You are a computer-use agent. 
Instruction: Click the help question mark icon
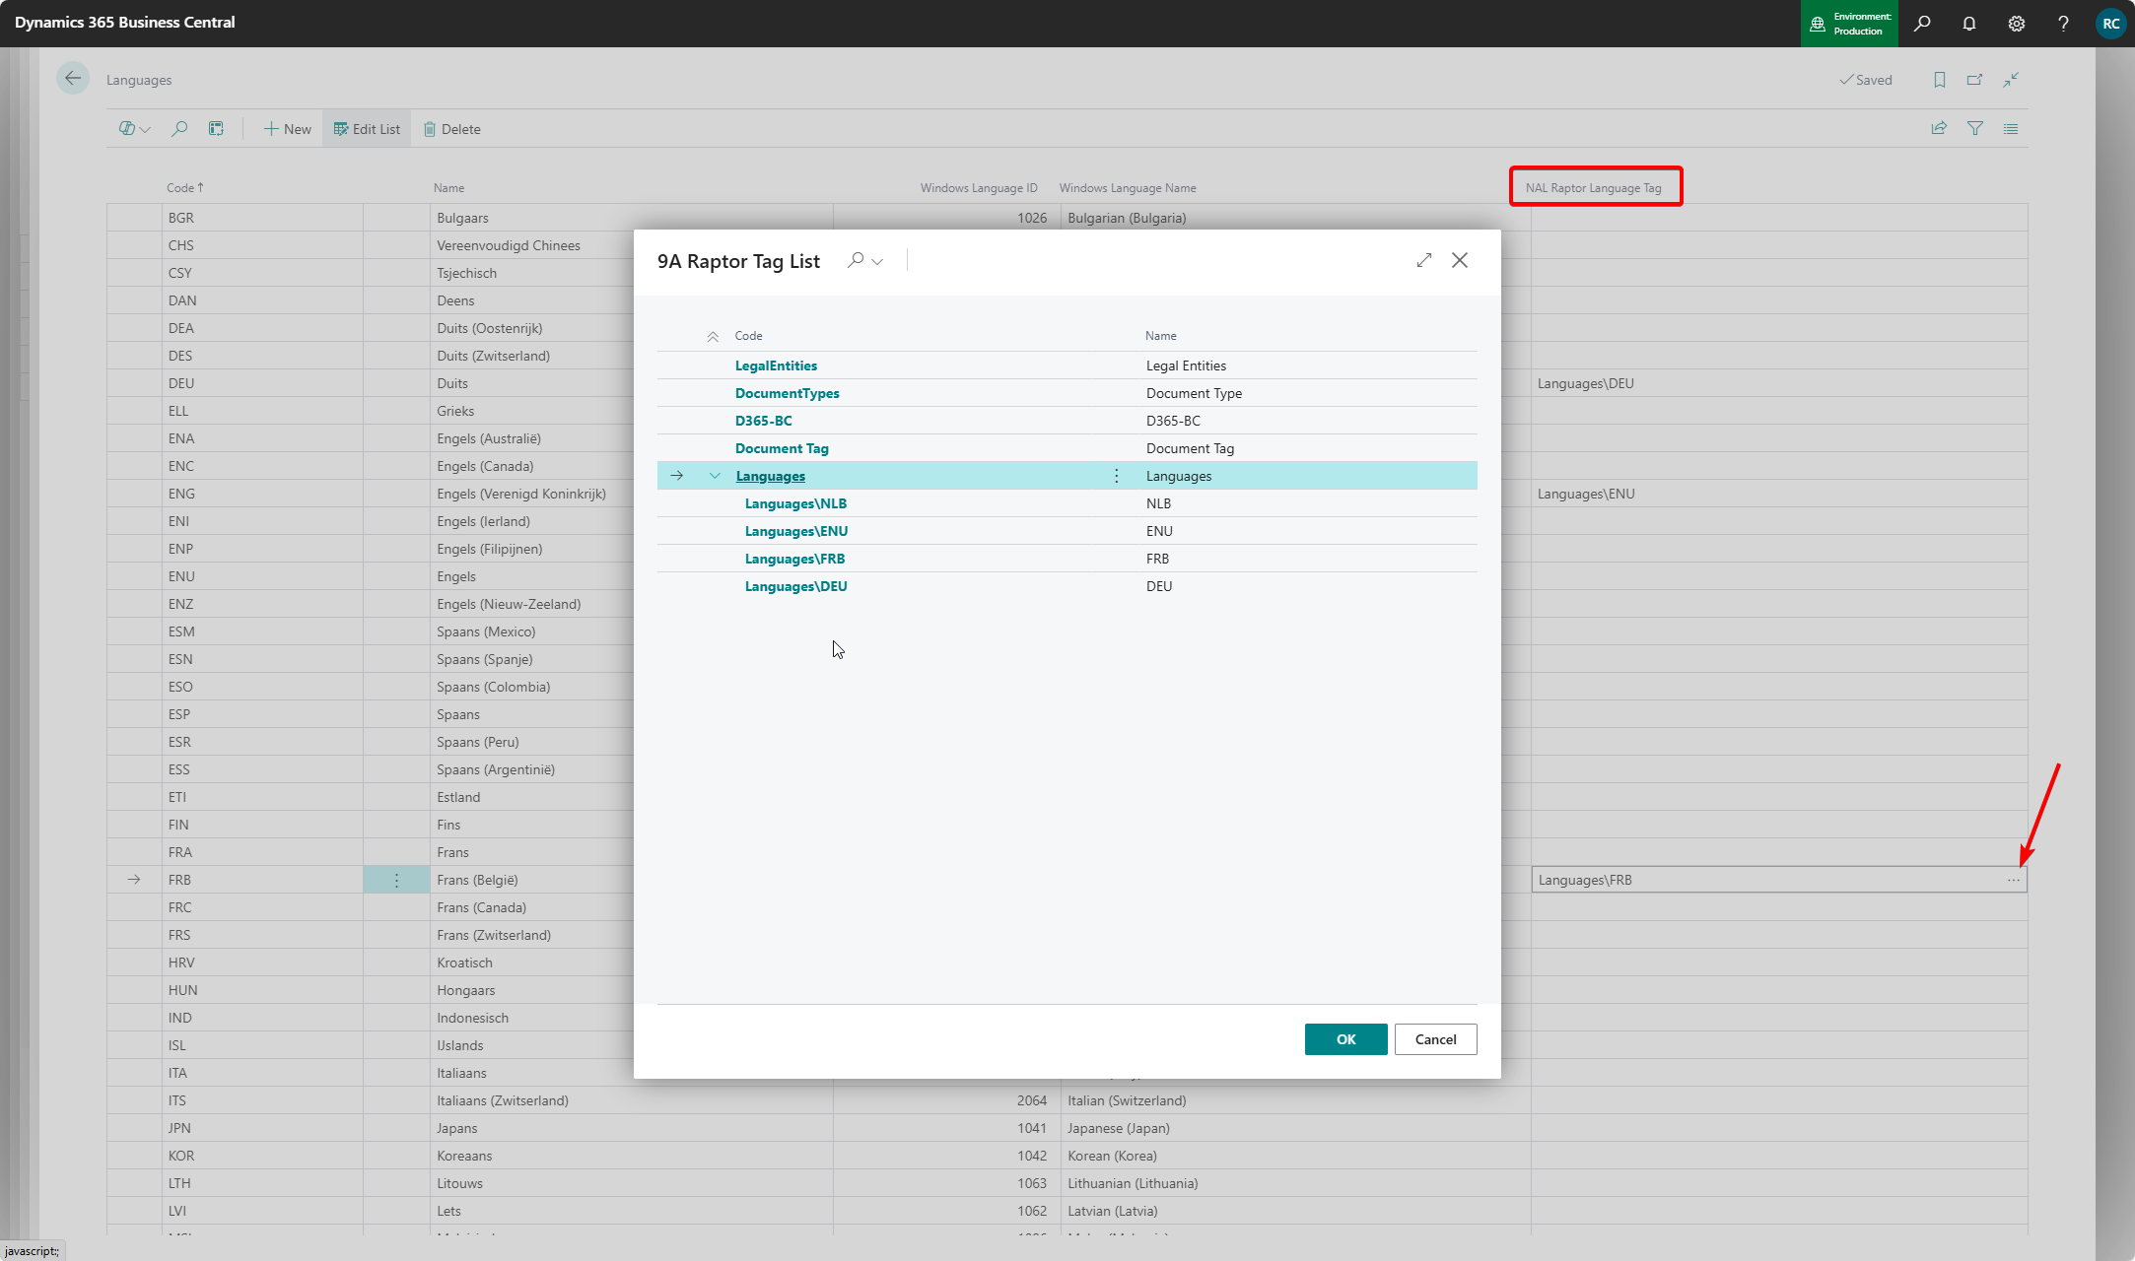pyautogui.click(x=2063, y=23)
